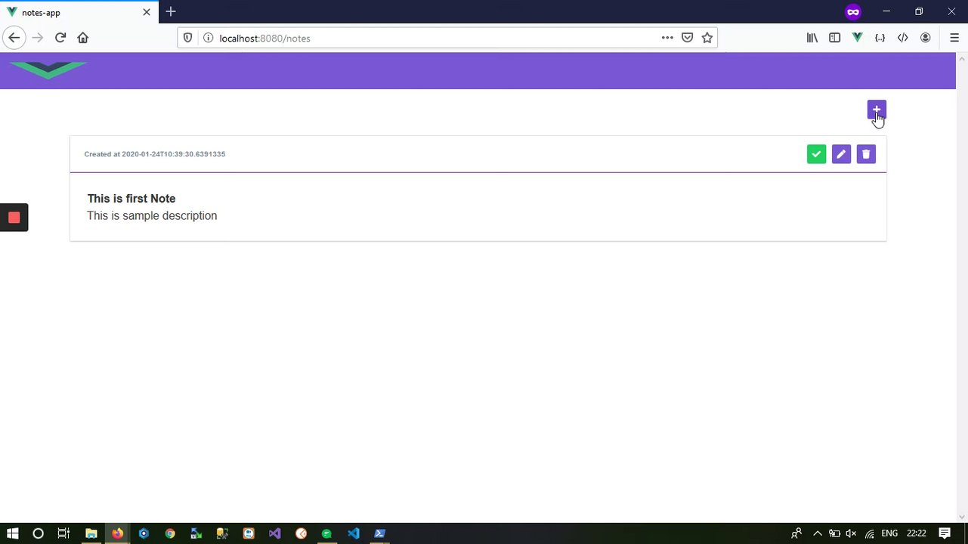Save page to Pocket
Image resolution: width=968 pixels, height=544 pixels.
(x=687, y=38)
